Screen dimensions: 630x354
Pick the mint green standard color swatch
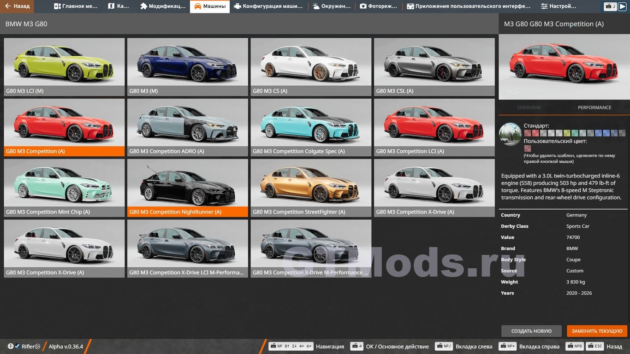click(x=575, y=133)
